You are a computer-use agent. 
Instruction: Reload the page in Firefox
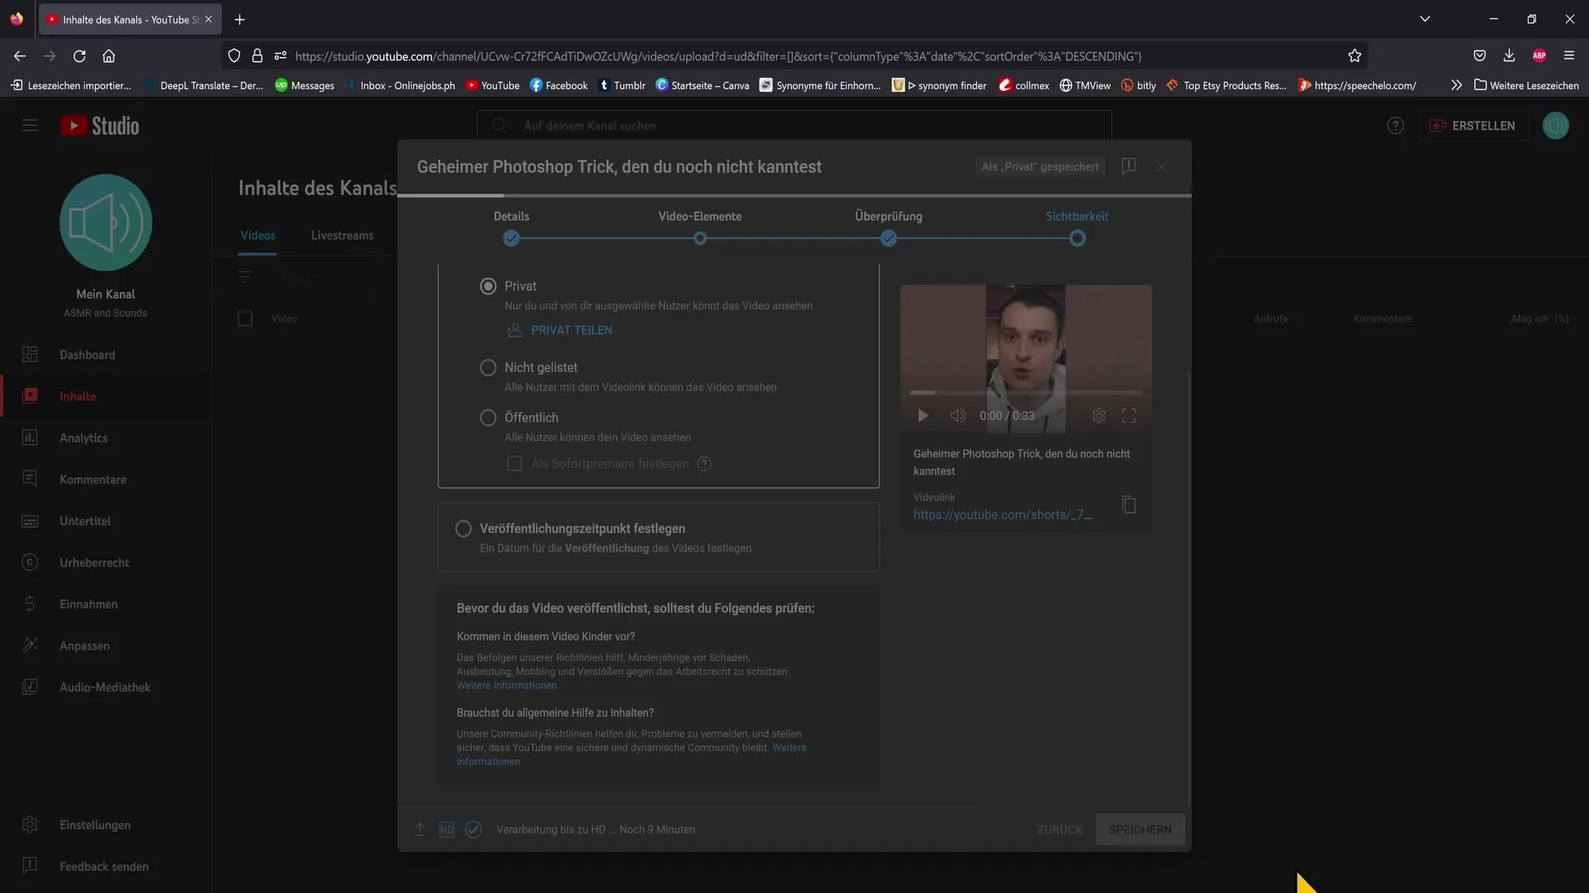[79, 56]
